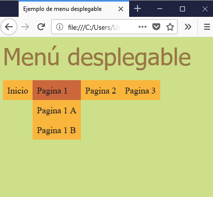The image size is (213, 197).
Task: Close the 'Ejemplo de menu desplegable' tab
Action: (121, 9)
